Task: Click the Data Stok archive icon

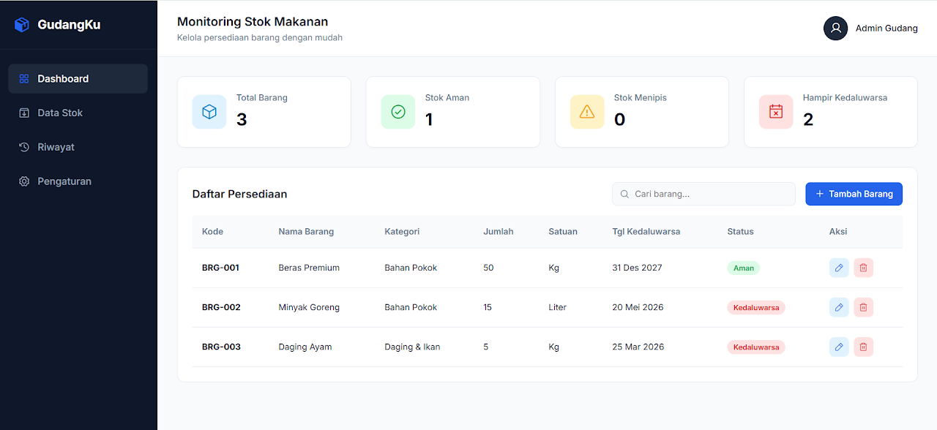Action: (24, 113)
